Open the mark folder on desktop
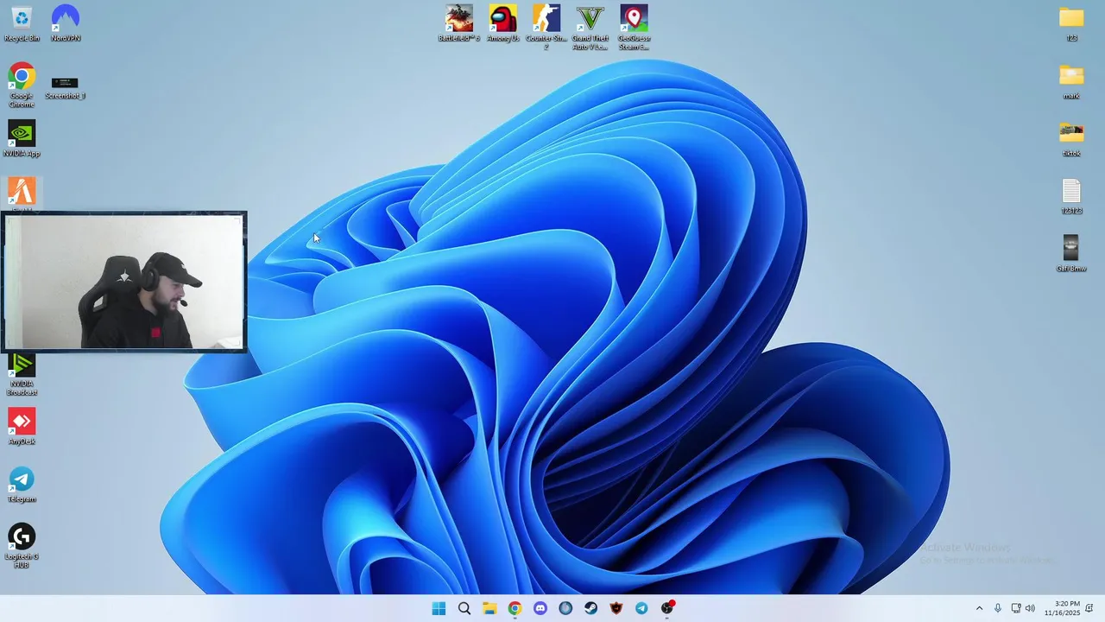The height and width of the screenshot is (622, 1105). 1071,82
